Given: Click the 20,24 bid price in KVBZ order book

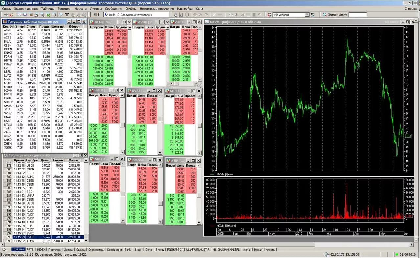Looking at the screenshot, I should [x=142, y=126].
